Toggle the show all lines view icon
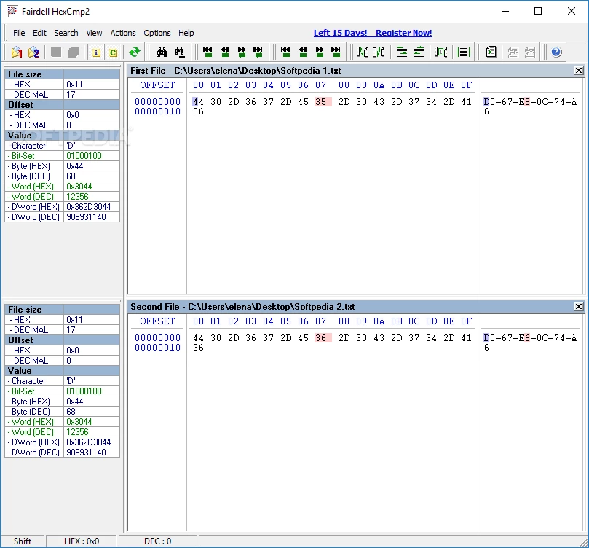 [x=463, y=52]
